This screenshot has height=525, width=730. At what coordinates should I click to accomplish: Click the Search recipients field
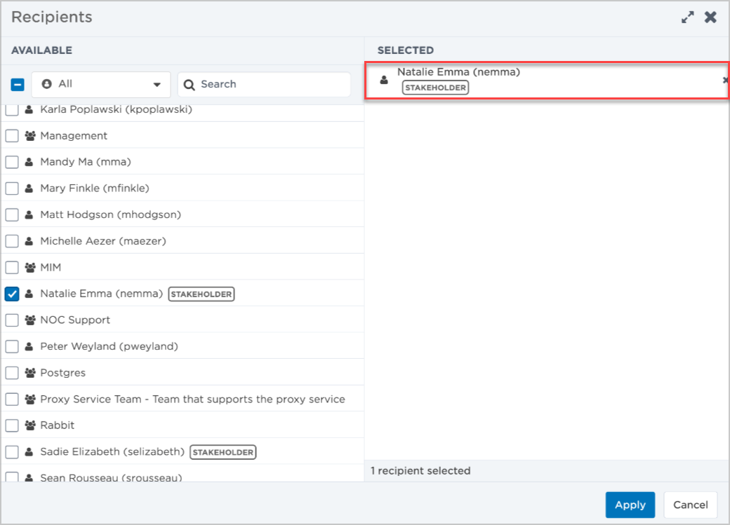263,84
